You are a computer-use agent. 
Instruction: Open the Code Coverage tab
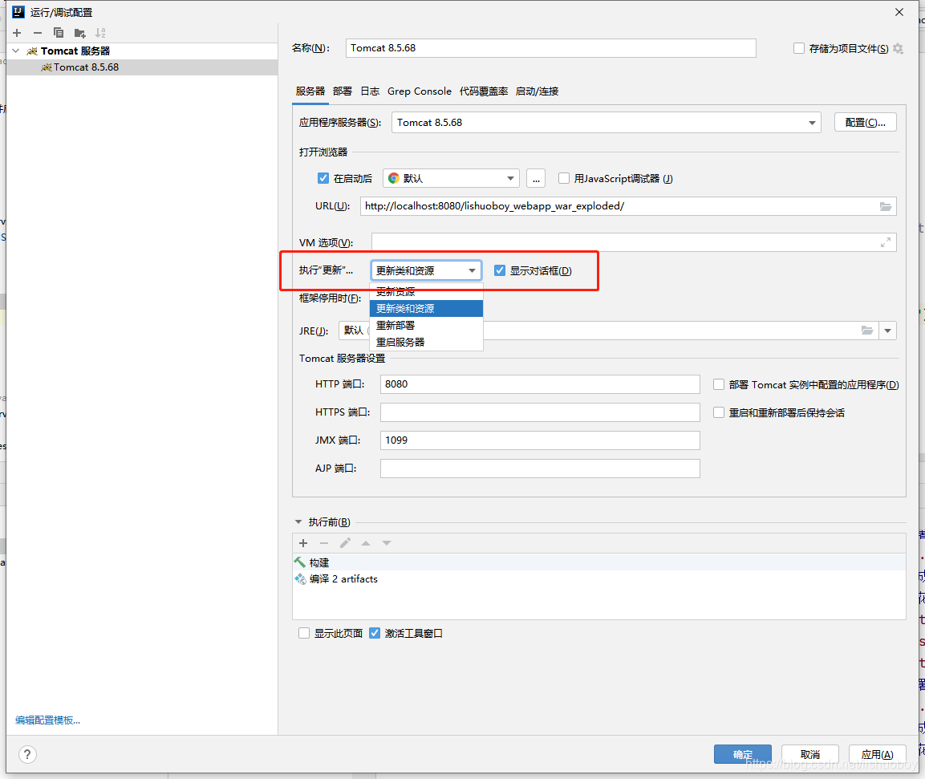tap(484, 91)
